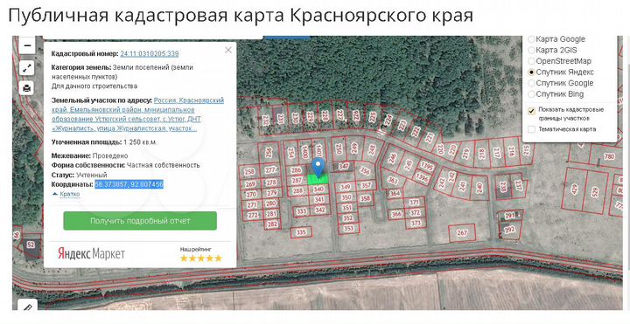Select parcel 277 on the map
Screen dimensions: 630x324
270,170
